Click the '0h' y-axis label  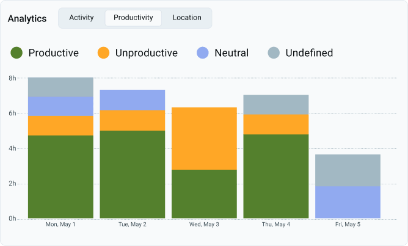pyautogui.click(x=12, y=219)
